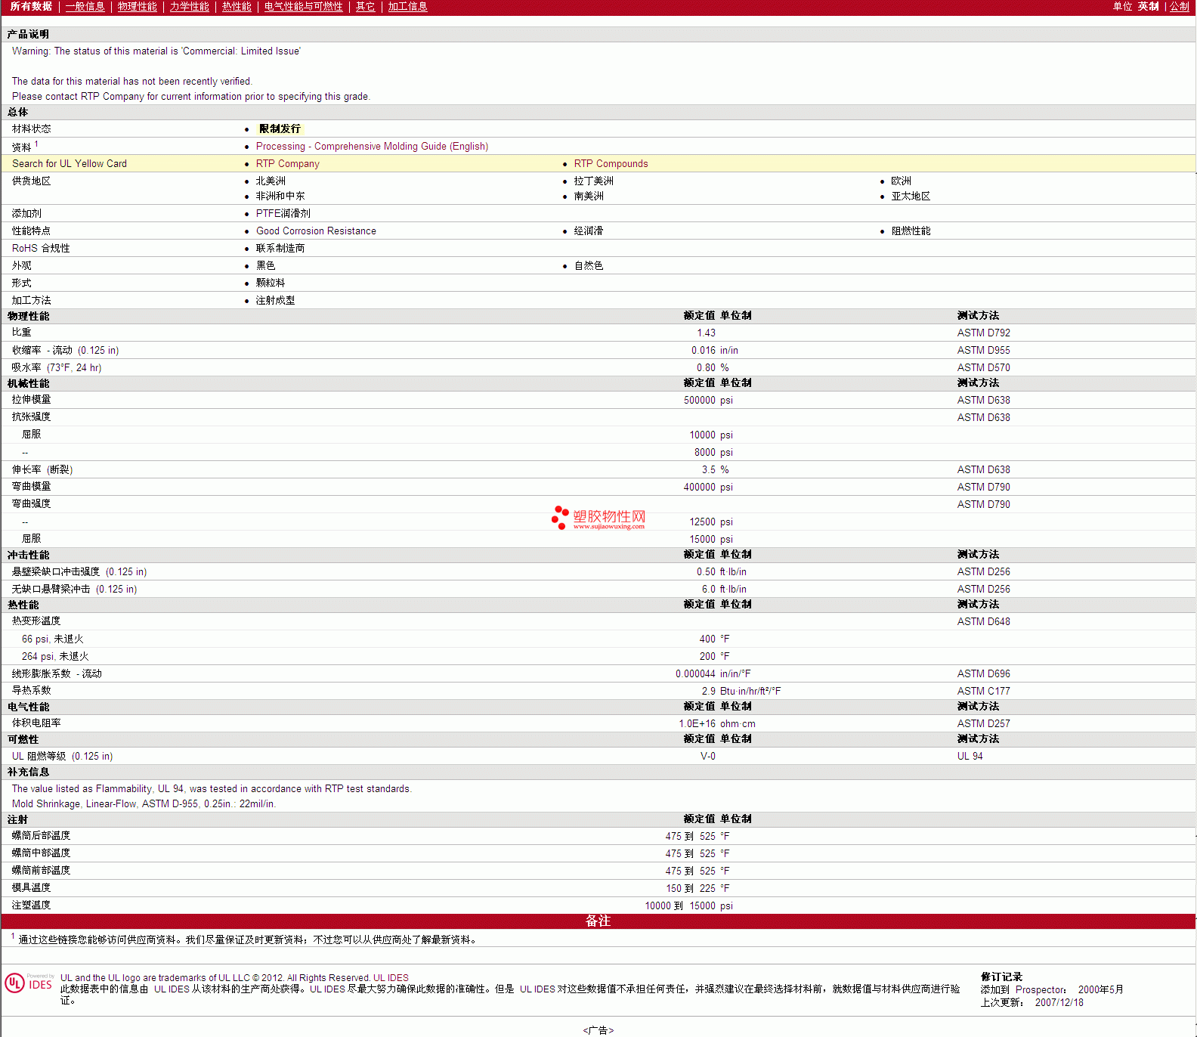Viewport: 1197px width, 1037px height.
Task: Click the 6.0 unnotched impact value
Action: tap(708, 590)
